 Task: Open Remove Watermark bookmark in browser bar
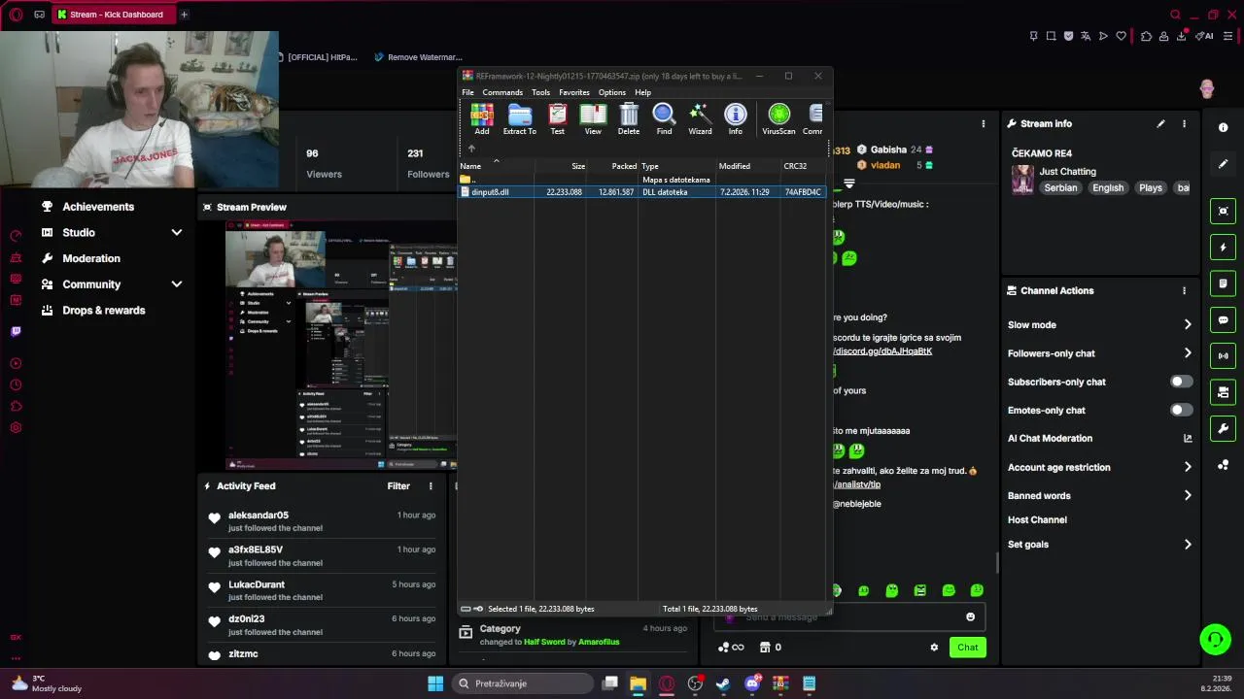pyautogui.click(x=418, y=57)
